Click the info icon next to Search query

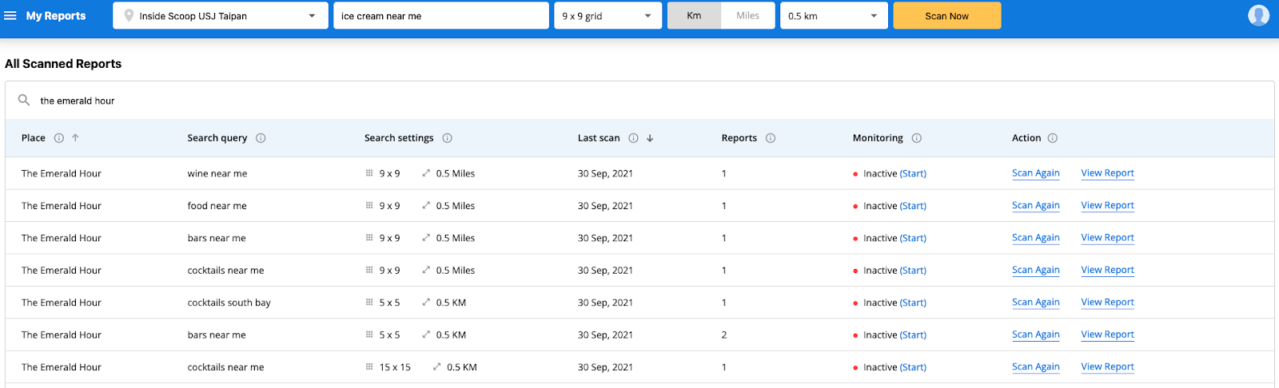[x=261, y=138]
